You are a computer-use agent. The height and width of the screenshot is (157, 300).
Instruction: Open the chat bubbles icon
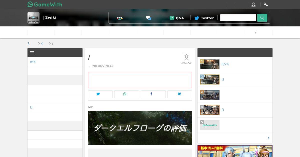coord(149,18)
